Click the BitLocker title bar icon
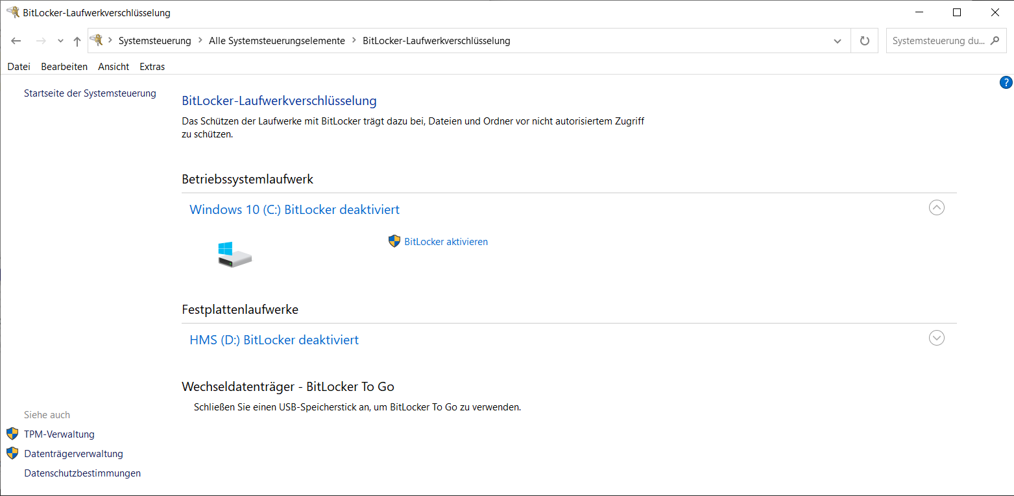1014x496 pixels. (12, 12)
